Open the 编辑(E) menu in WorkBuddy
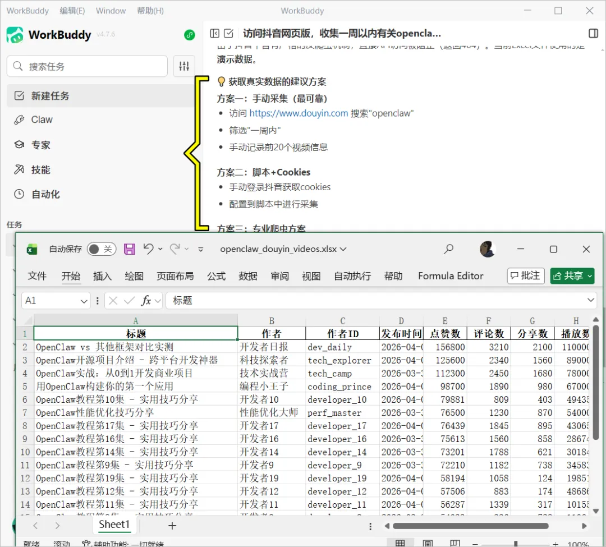This screenshot has width=606, height=547. coord(72,11)
